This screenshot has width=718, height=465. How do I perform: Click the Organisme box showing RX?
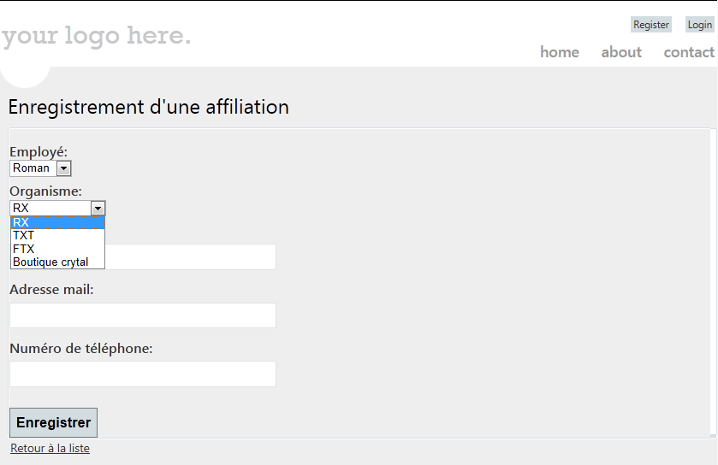(50, 208)
